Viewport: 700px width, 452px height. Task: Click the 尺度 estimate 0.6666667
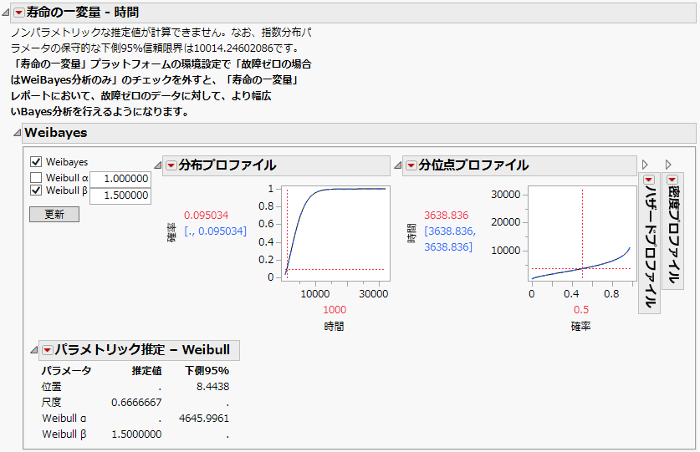(136, 403)
